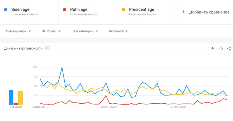This screenshot has height=121, width=233.
Task: Open the Веб-поиск search type dropdown
Action: point(118,31)
